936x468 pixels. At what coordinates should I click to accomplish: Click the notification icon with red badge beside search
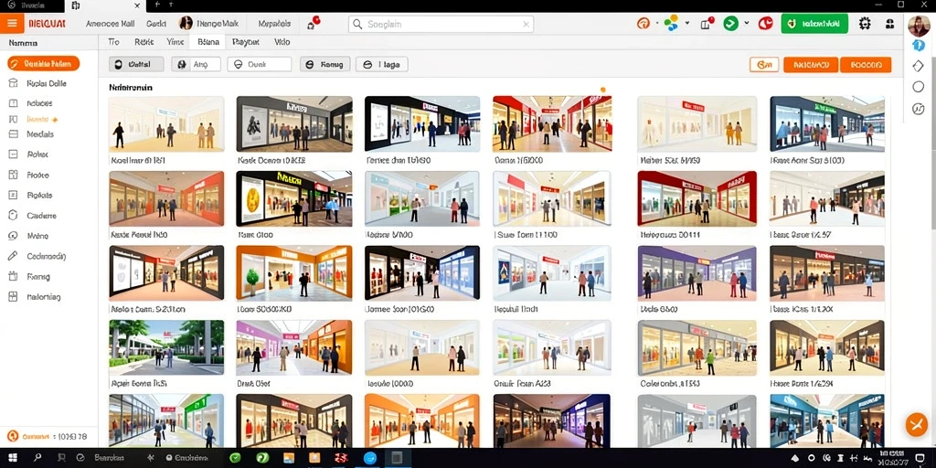(313, 24)
